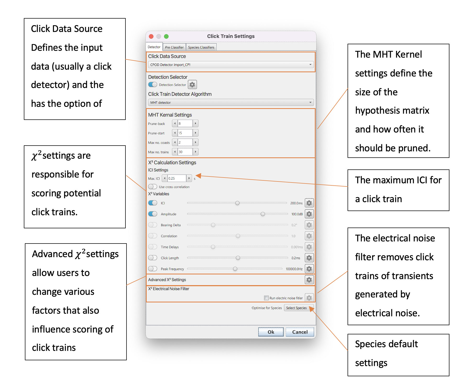Open Advanced X² Settings gear

309,280
